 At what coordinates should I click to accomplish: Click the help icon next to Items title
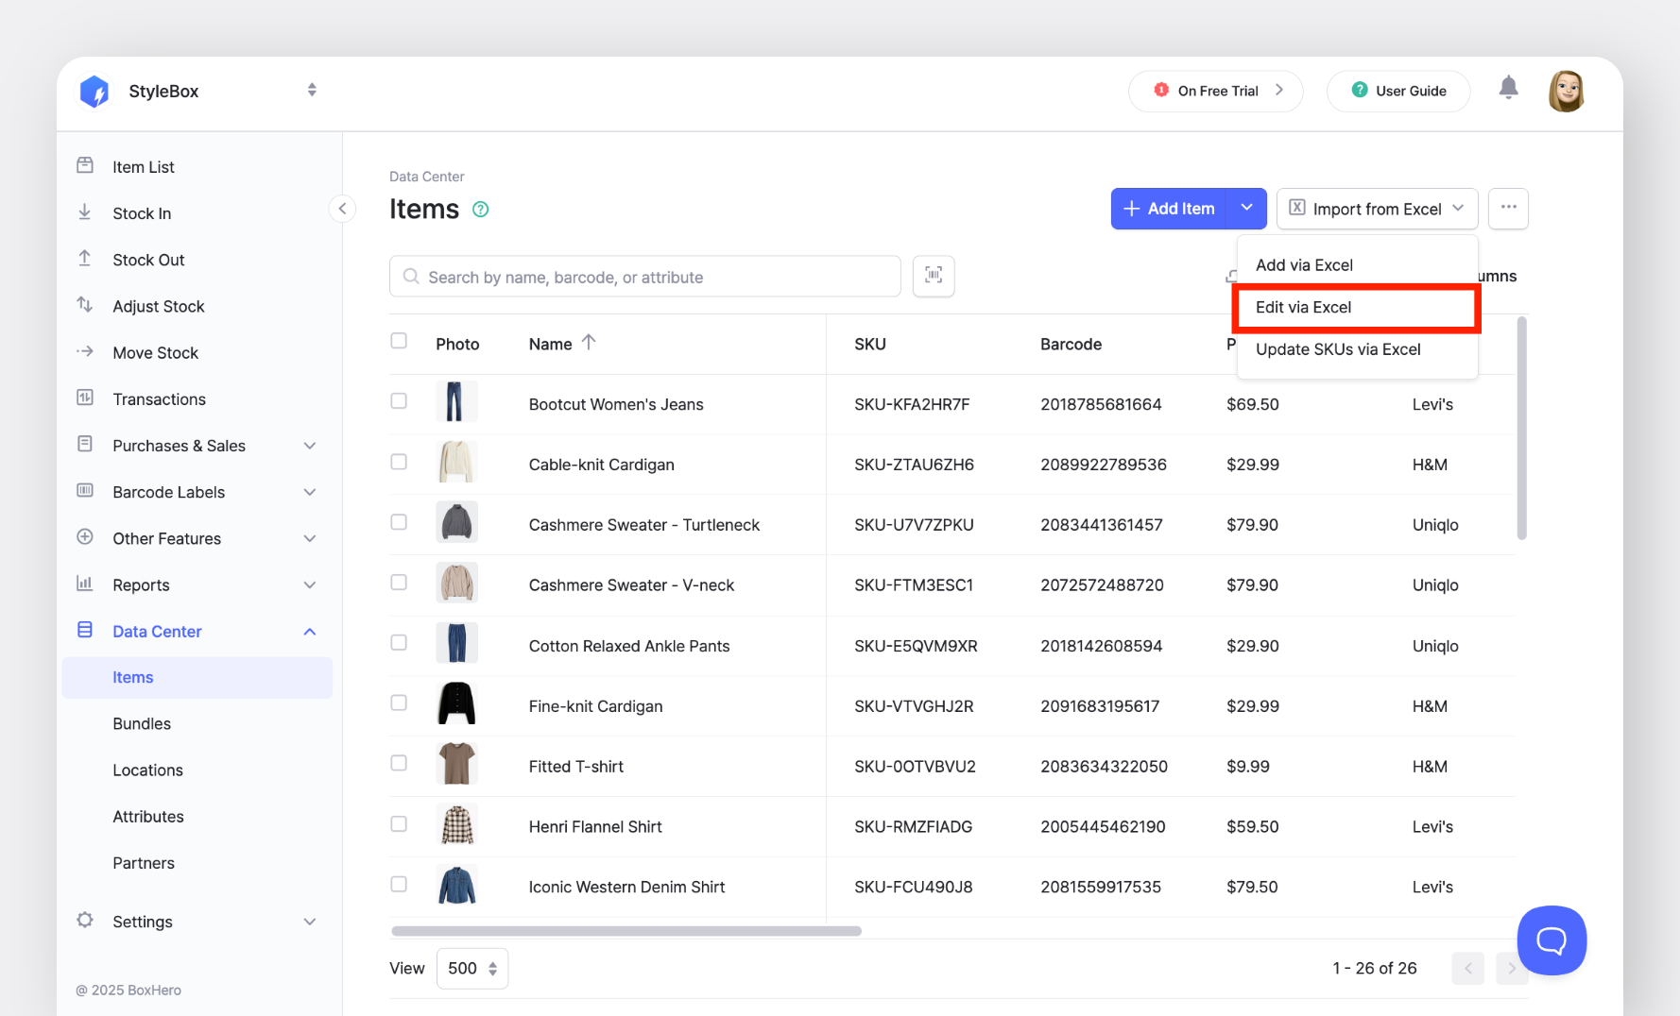[x=481, y=210]
